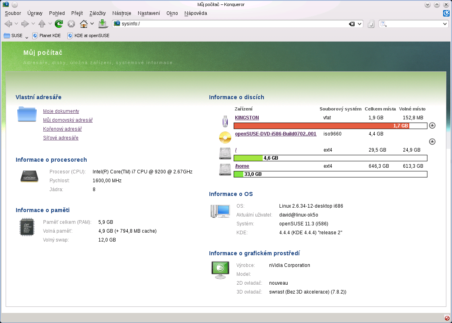
Task: Click the root partition hard drive icon
Action: [225, 154]
